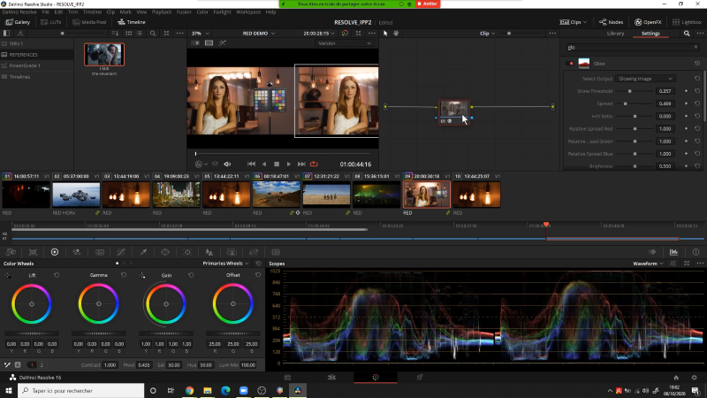Select the arrow pointer tool in node editor
Image resolution: width=707 pixels, height=398 pixels.
[x=385, y=34]
